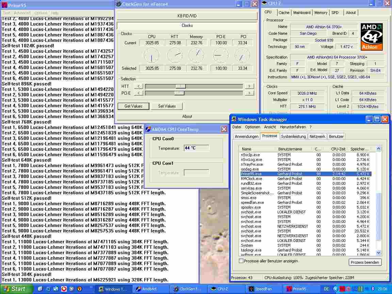392x294 pixels.
Task: Click the PCI-E slider thumb in ClockGen
Action: coord(179,93)
